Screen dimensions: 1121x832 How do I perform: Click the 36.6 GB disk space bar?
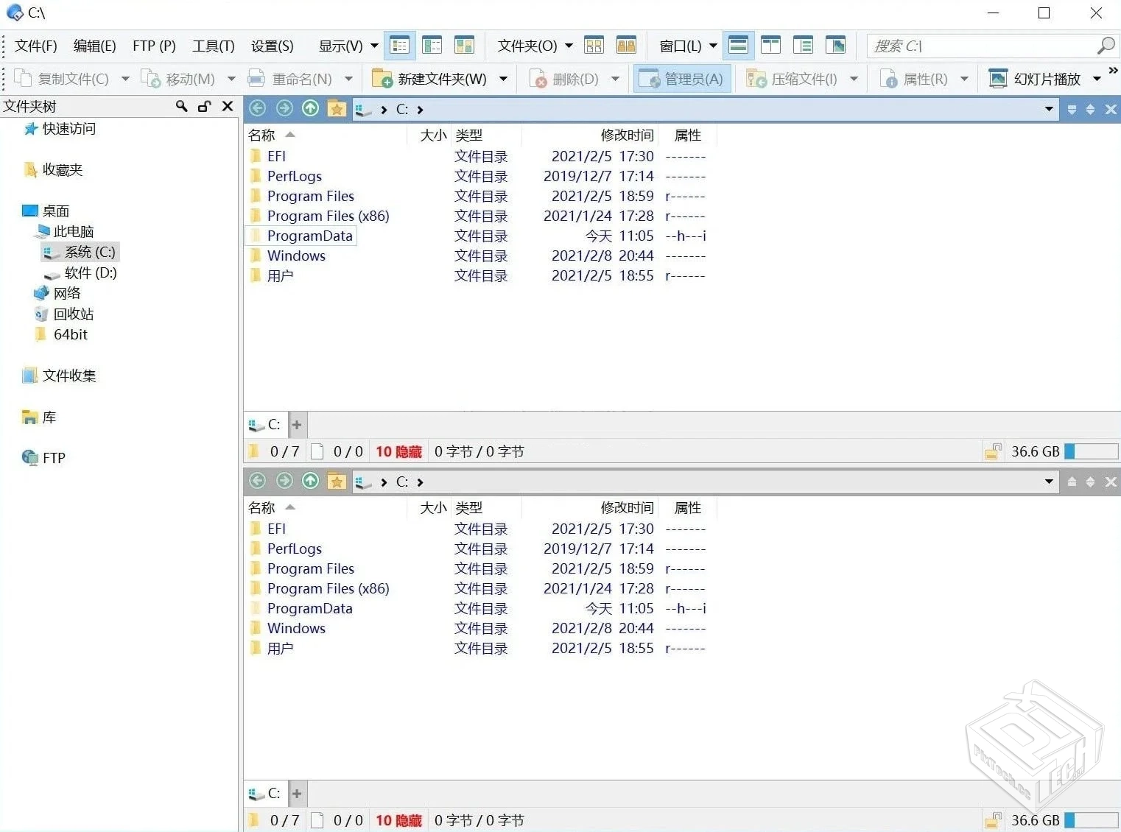click(1090, 451)
